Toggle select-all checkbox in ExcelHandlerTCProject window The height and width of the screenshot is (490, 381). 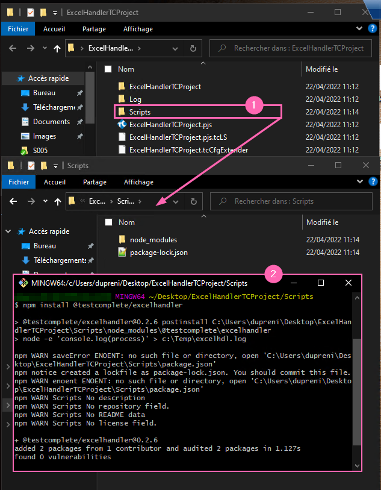coord(108,69)
